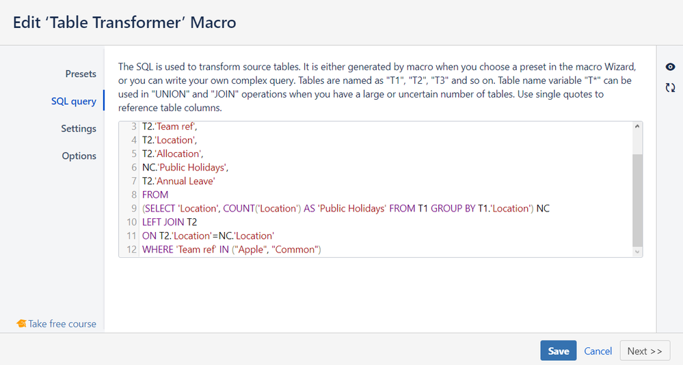Open the Take free course link
Image resolution: width=683 pixels, height=365 pixels.
point(62,324)
